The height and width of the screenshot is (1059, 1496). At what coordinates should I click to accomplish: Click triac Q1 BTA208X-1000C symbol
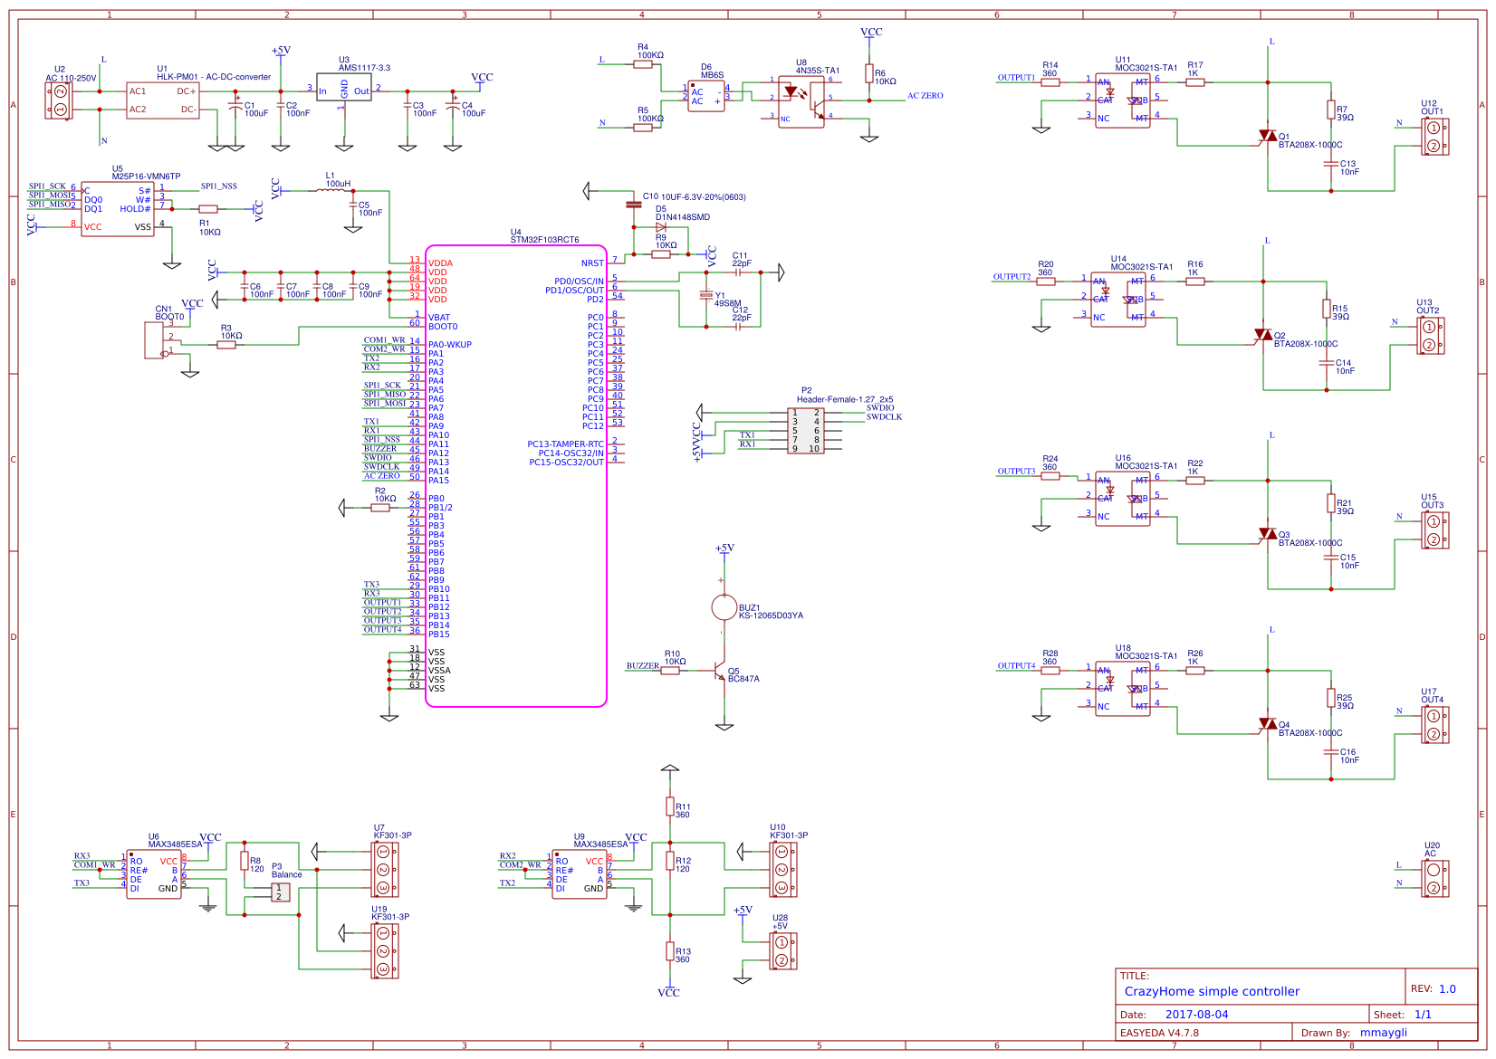click(1268, 138)
